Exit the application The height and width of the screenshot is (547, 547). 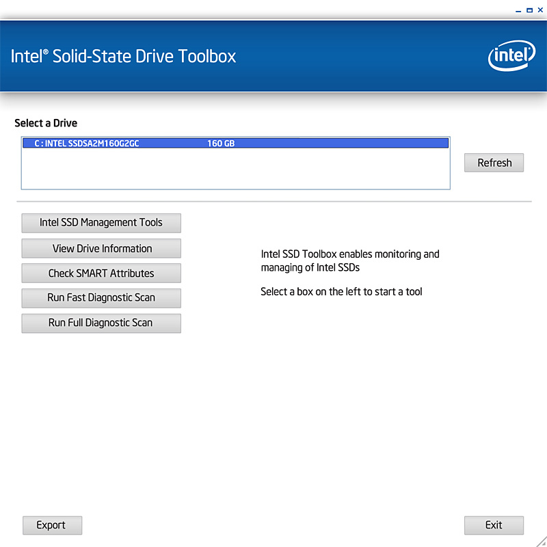point(494,525)
